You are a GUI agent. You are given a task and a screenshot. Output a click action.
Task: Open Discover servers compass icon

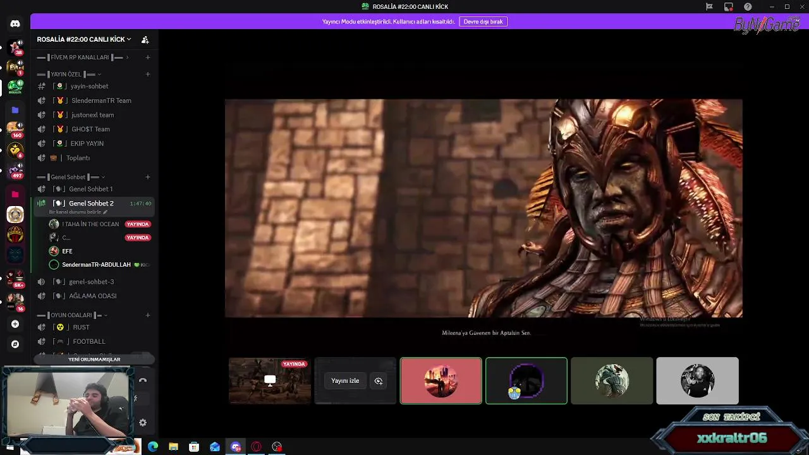pos(15,344)
